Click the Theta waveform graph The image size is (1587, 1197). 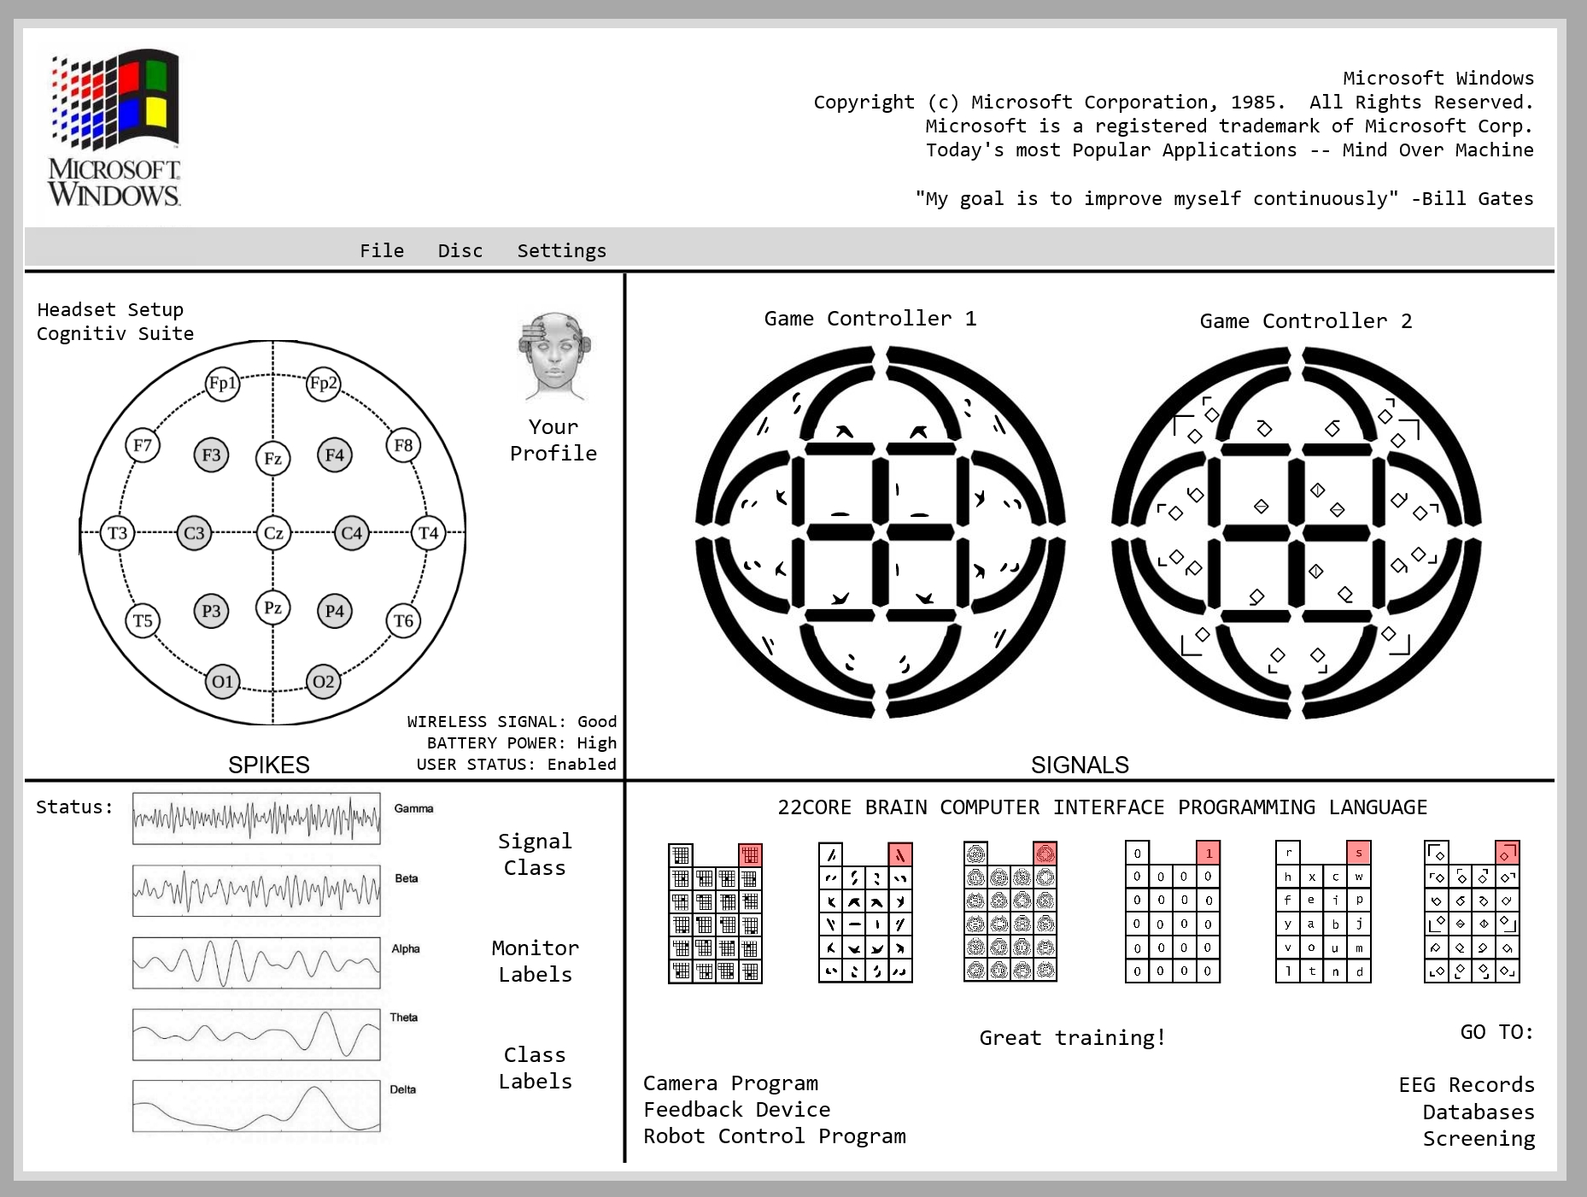pos(256,1035)
